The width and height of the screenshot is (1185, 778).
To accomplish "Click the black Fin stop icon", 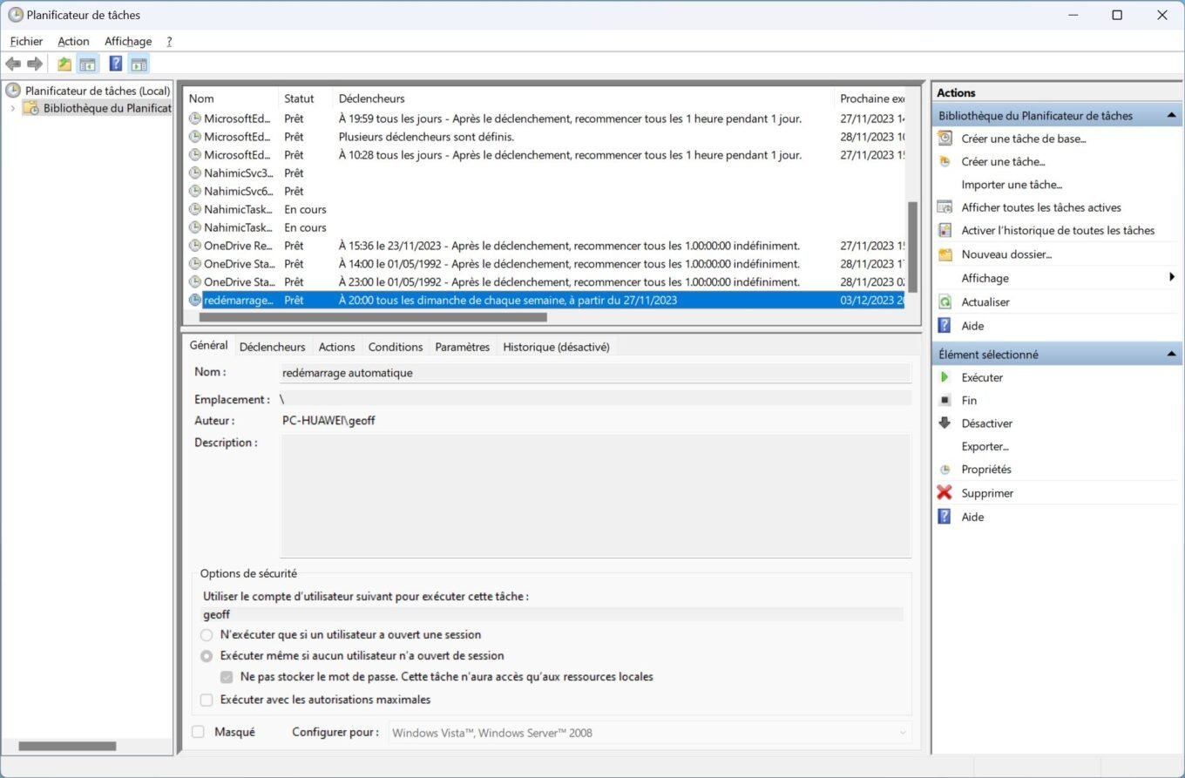I will click(x=945, y=400).
